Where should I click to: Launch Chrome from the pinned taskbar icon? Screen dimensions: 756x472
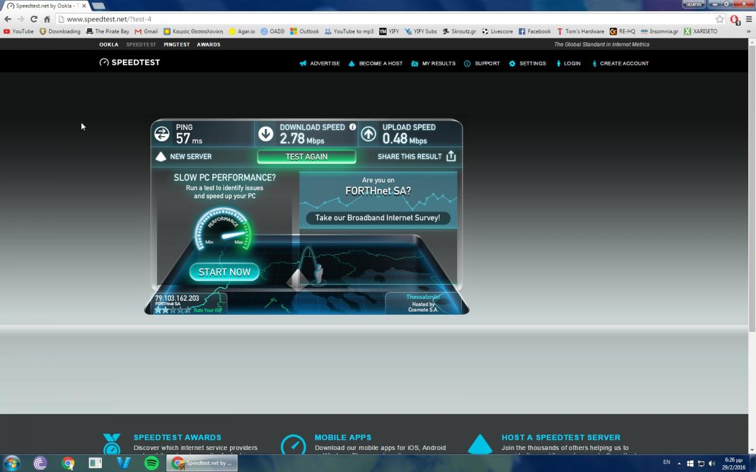point(69,463)
